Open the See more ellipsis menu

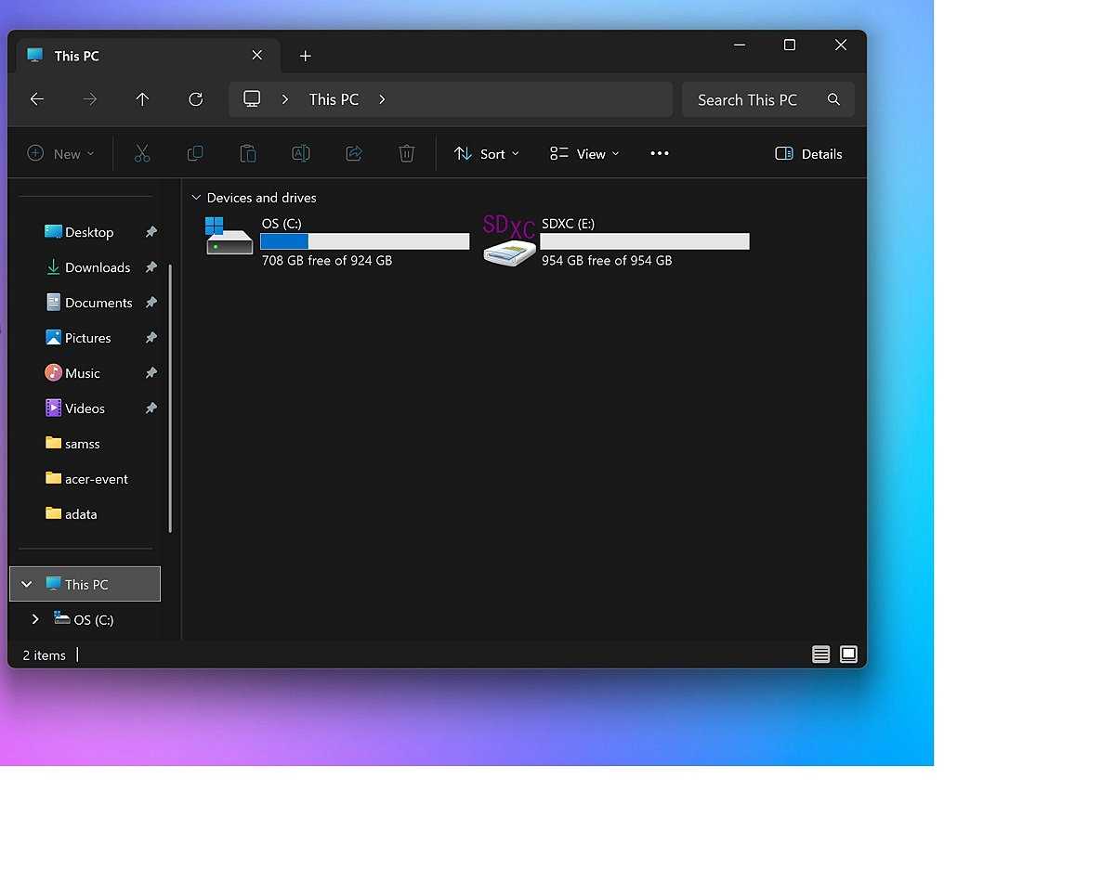(x=660, y=154)
